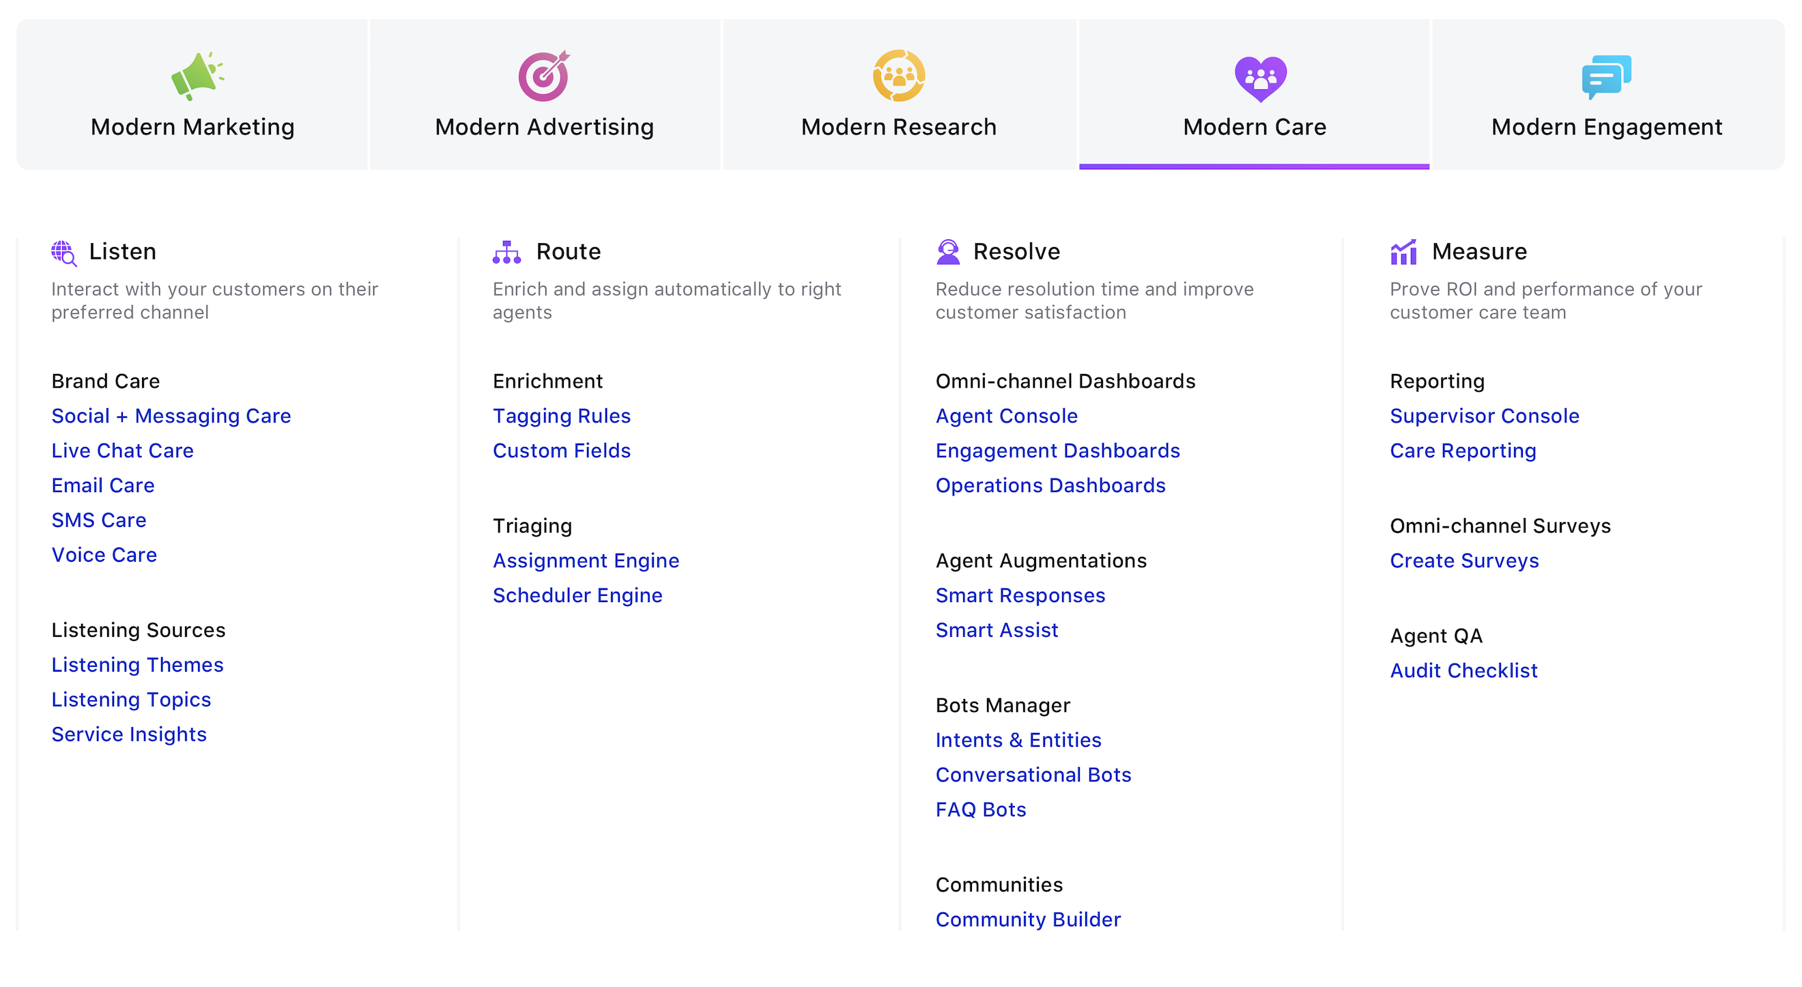This screenshot has height=987, width=1802.
Task: Switch to the Modern Research tab
Action: [898, 126]
